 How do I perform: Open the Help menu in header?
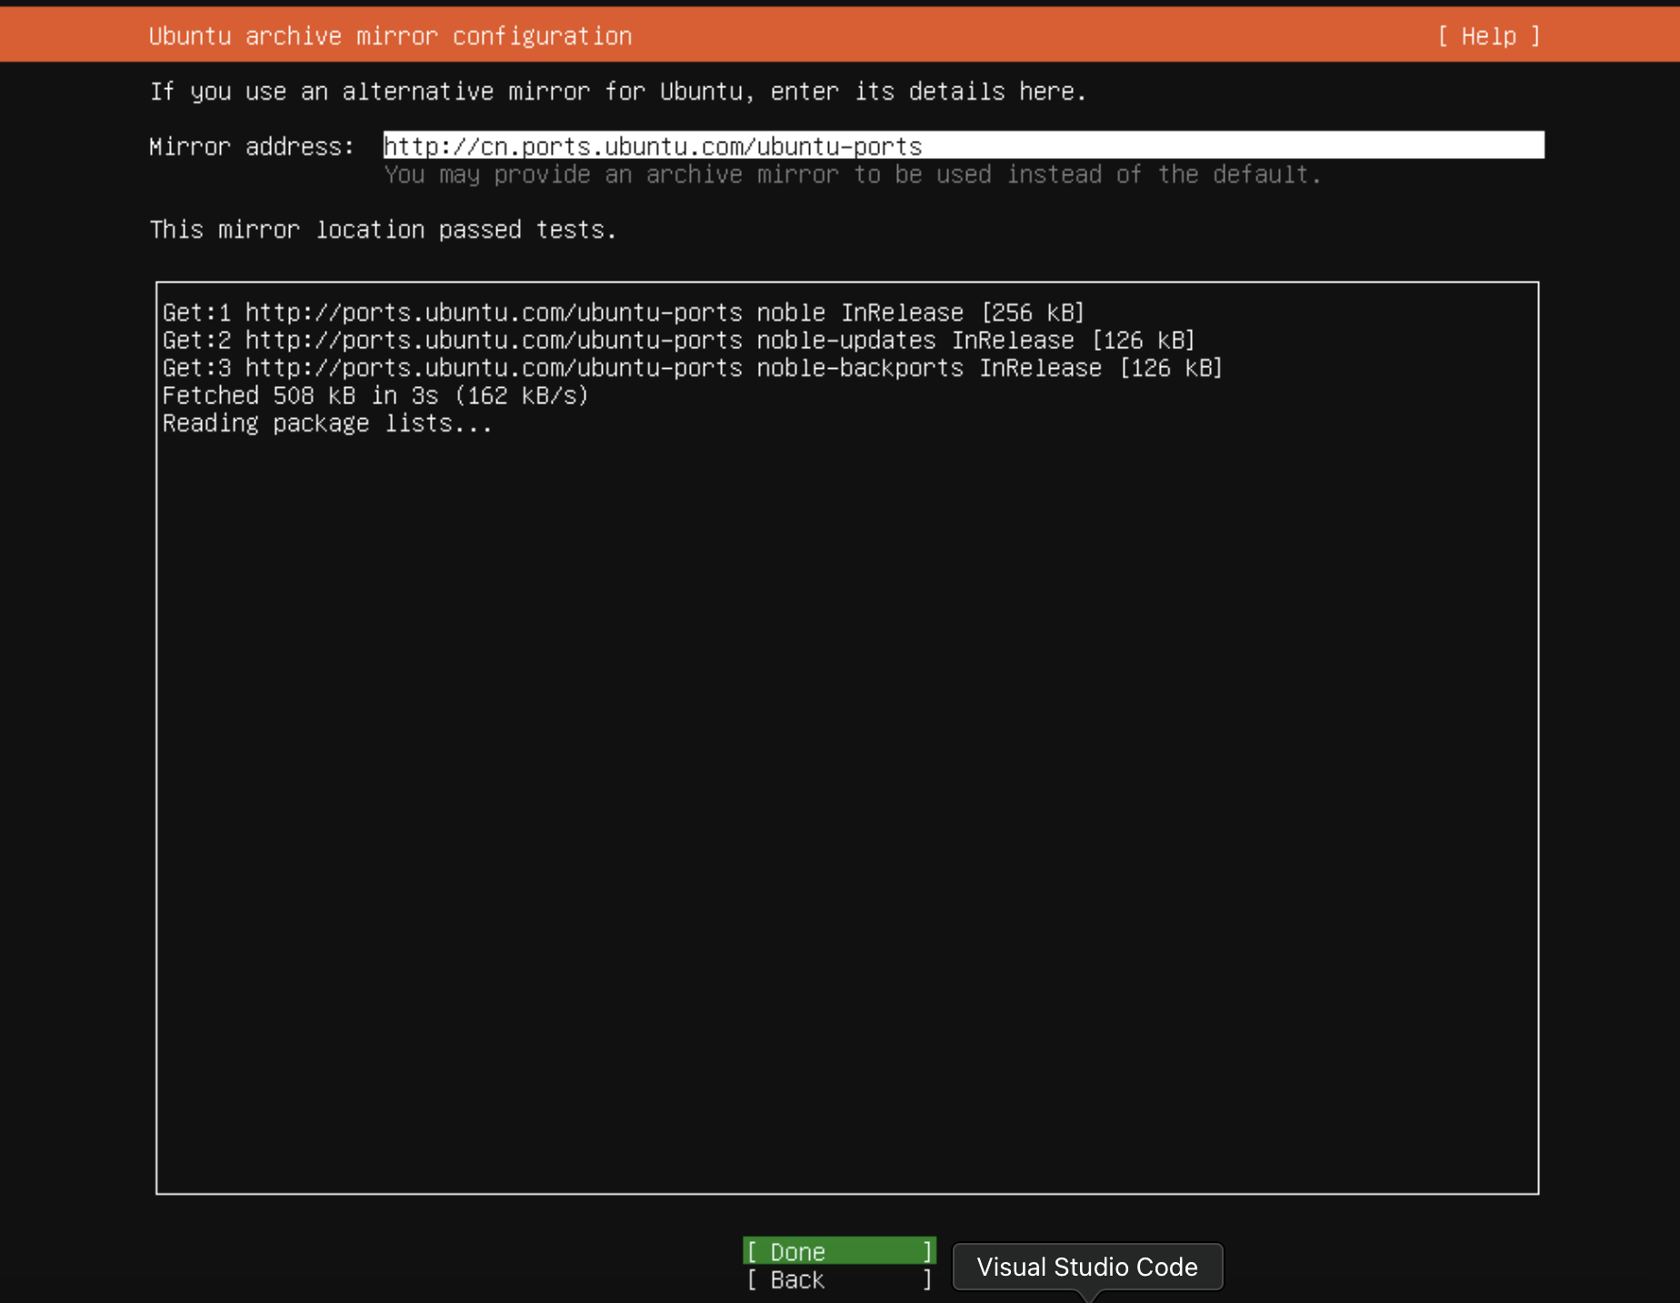coord(1489,36)
